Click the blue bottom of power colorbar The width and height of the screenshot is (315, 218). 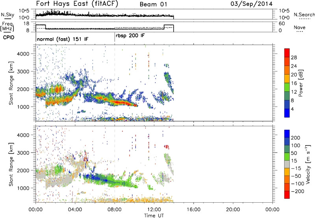tap(287, 113)
